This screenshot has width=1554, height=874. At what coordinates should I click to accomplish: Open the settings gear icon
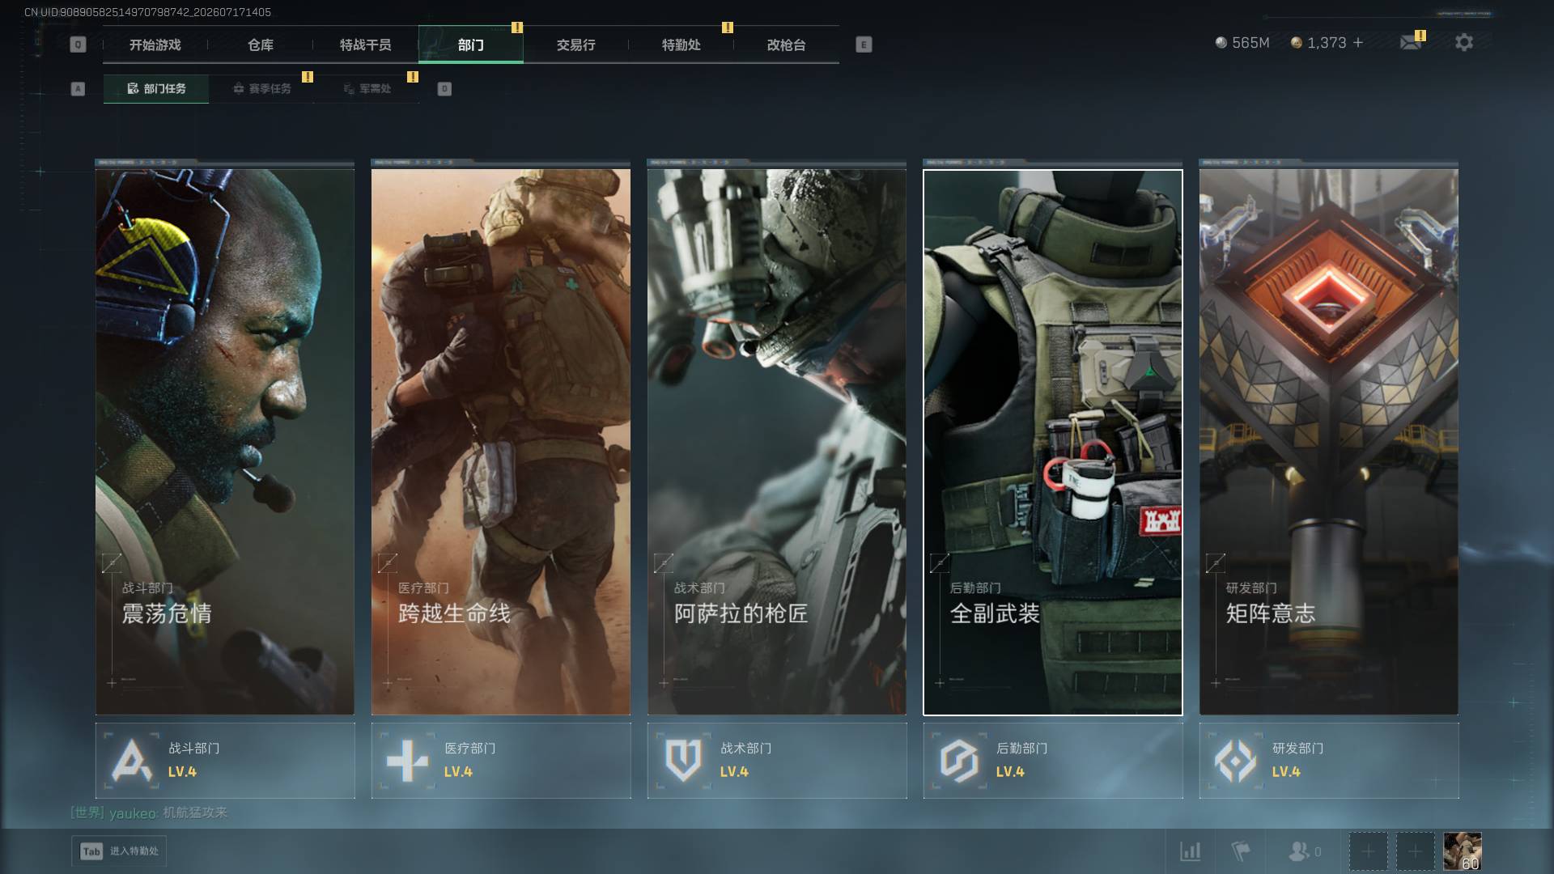1463,42
